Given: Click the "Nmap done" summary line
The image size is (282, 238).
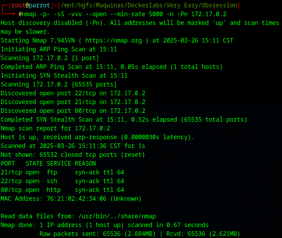Looking at the screenshot, I should tap(105, 225).
